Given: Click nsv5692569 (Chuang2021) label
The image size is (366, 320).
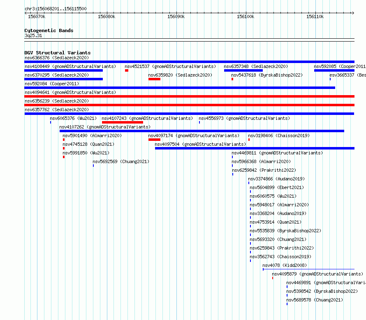Looking at the screenshot, I should pyautogui.click(x=121, y=161).
